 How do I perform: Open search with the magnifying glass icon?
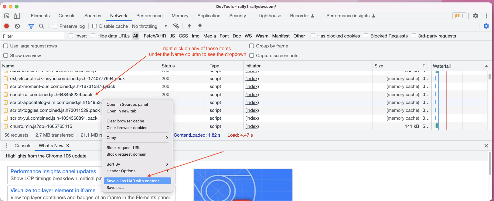coord(42,26)
